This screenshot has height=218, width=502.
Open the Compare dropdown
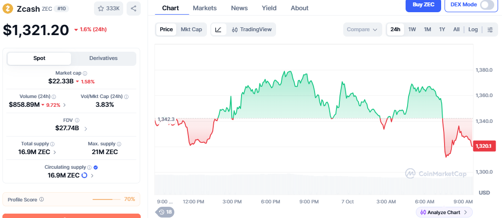[362, 29]
